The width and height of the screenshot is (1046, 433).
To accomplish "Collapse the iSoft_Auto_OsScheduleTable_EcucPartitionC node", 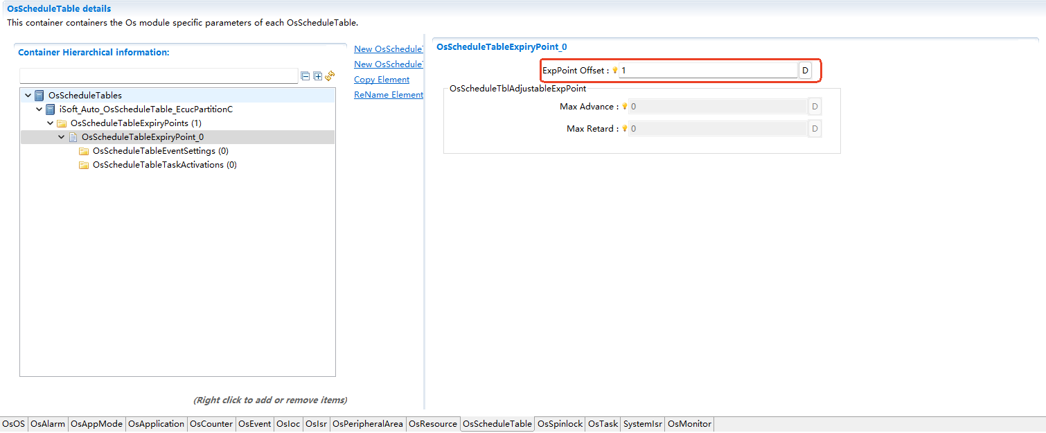I will pyautogui.click(x=39, y=109).
